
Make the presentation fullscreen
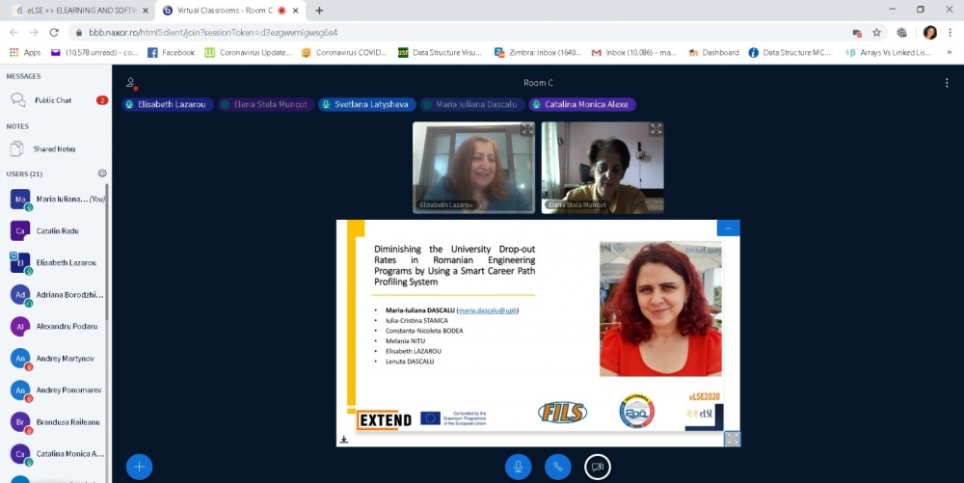pyautogui.click(x=732, y=439)
